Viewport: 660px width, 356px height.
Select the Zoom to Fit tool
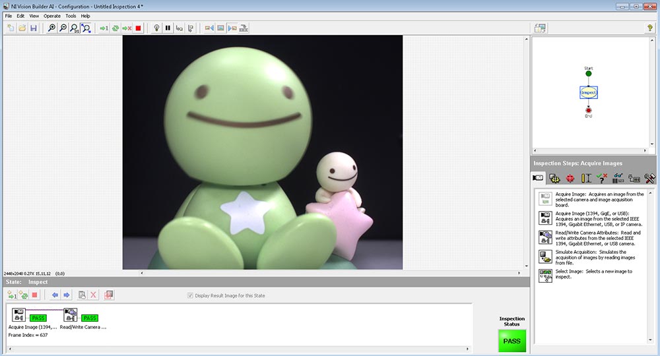86,28
